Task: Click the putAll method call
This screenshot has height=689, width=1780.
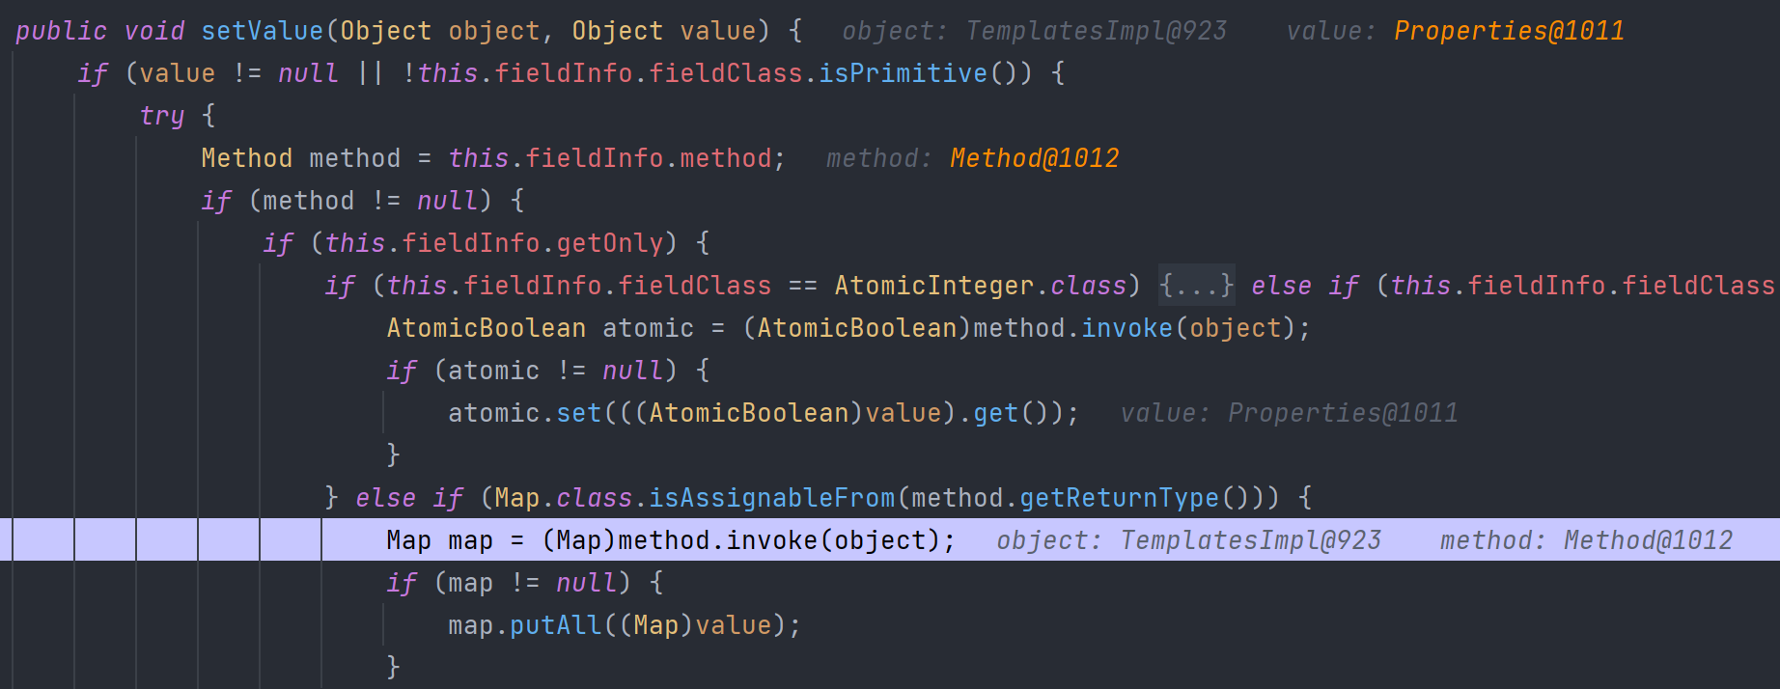Action: (x=555, y=625)
